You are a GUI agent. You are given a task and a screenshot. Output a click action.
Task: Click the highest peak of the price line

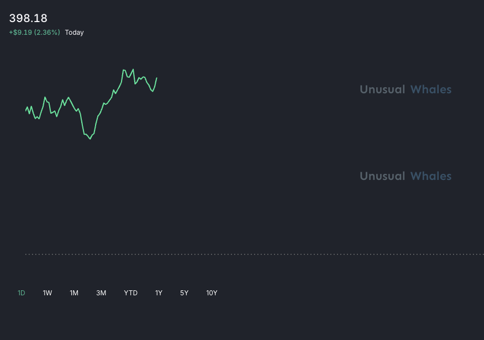(123, 70)
